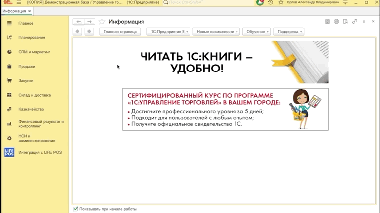The height and width of the screenshot is (213, 380).
Task: Open the 1C main menu hamburger icon
Action: [x=19, y=2]
